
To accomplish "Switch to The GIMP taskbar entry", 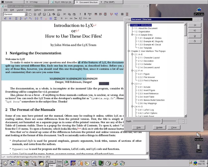I will pos(111,2).
